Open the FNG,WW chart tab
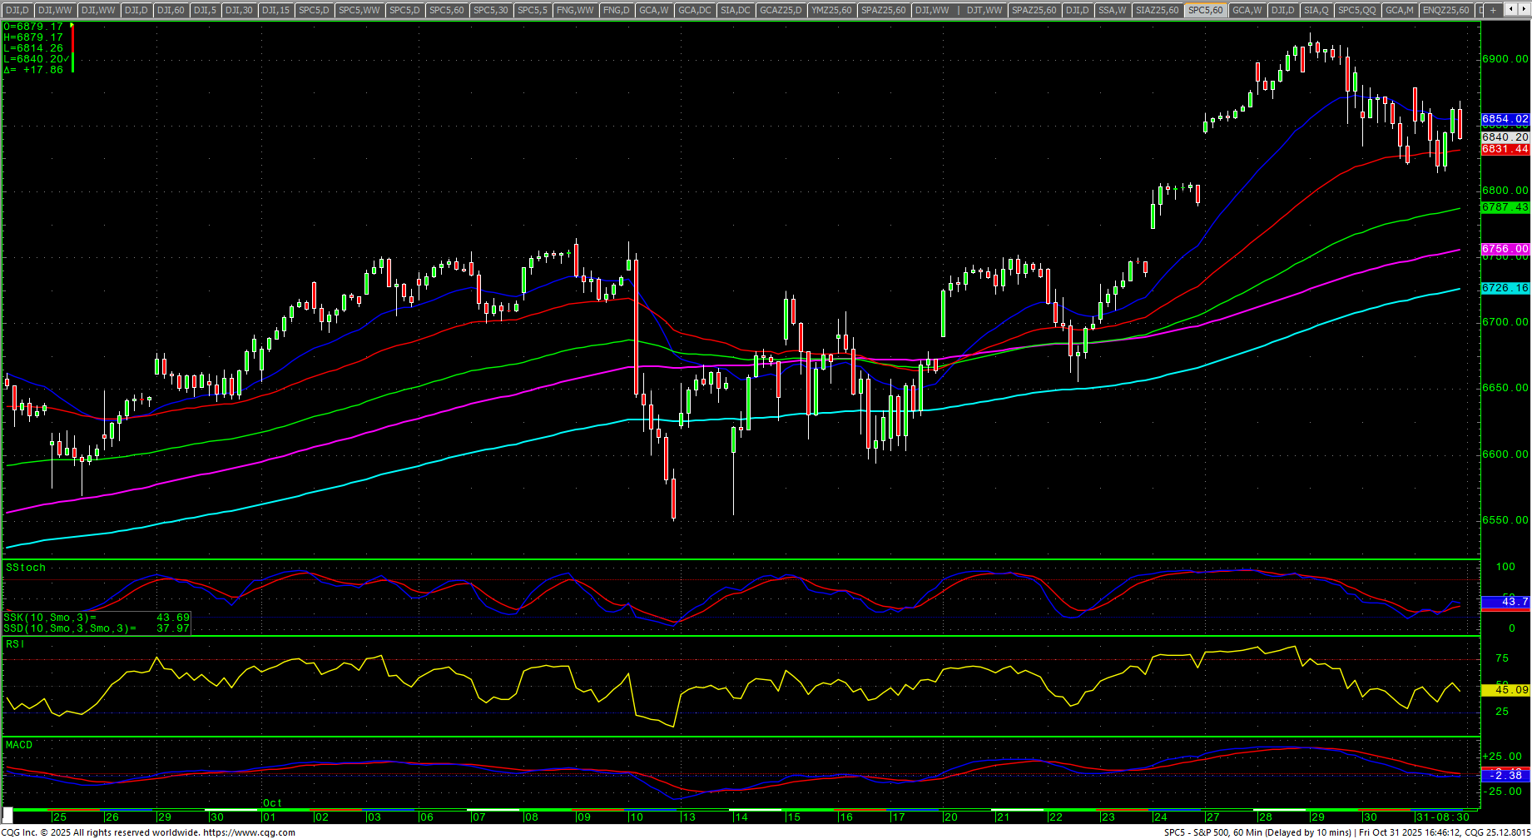1532x839 pixels. click(x=575, y=10)
